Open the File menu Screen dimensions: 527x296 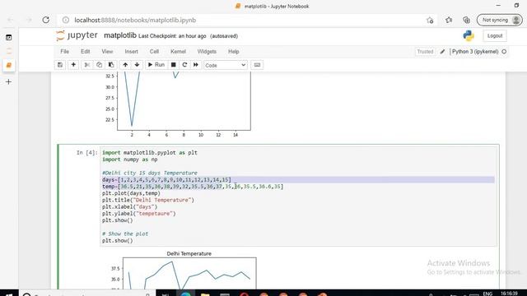(x=64, y=51)
